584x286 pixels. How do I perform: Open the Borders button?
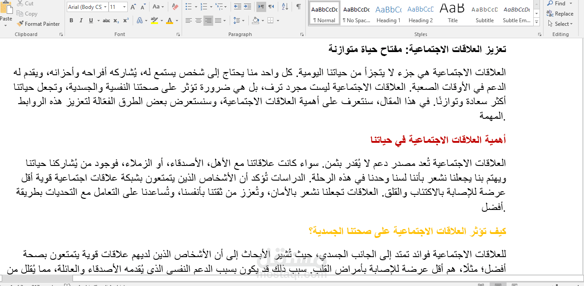[x=270, y=20]
